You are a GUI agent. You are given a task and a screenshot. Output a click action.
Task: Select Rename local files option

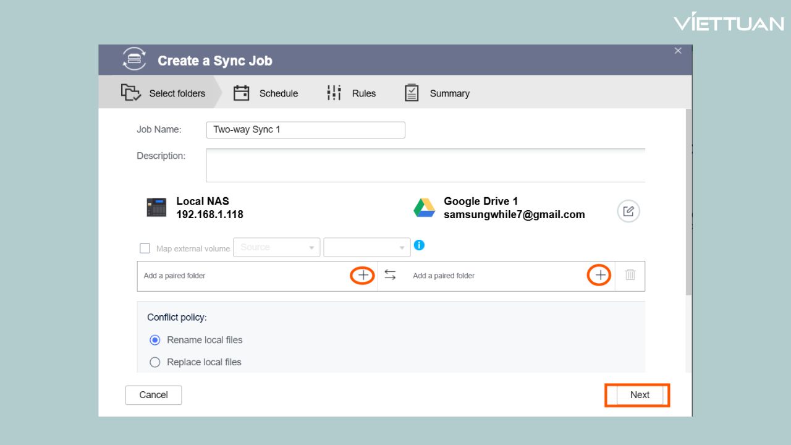point(155,340)
